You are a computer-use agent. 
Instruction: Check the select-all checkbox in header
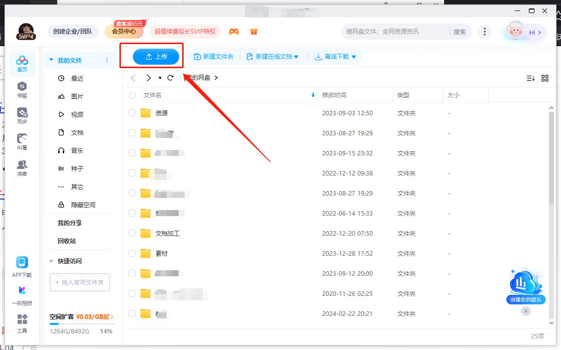point(131,95)
